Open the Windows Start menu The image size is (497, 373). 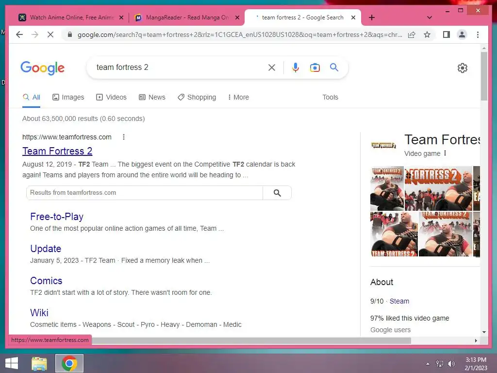[x=12, y=363]
